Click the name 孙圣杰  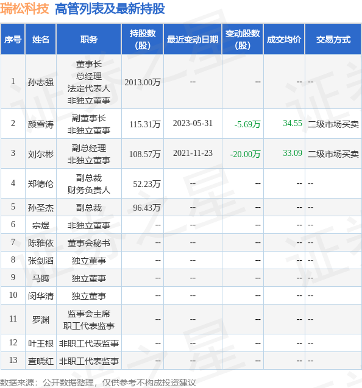[x=41, y=208]
